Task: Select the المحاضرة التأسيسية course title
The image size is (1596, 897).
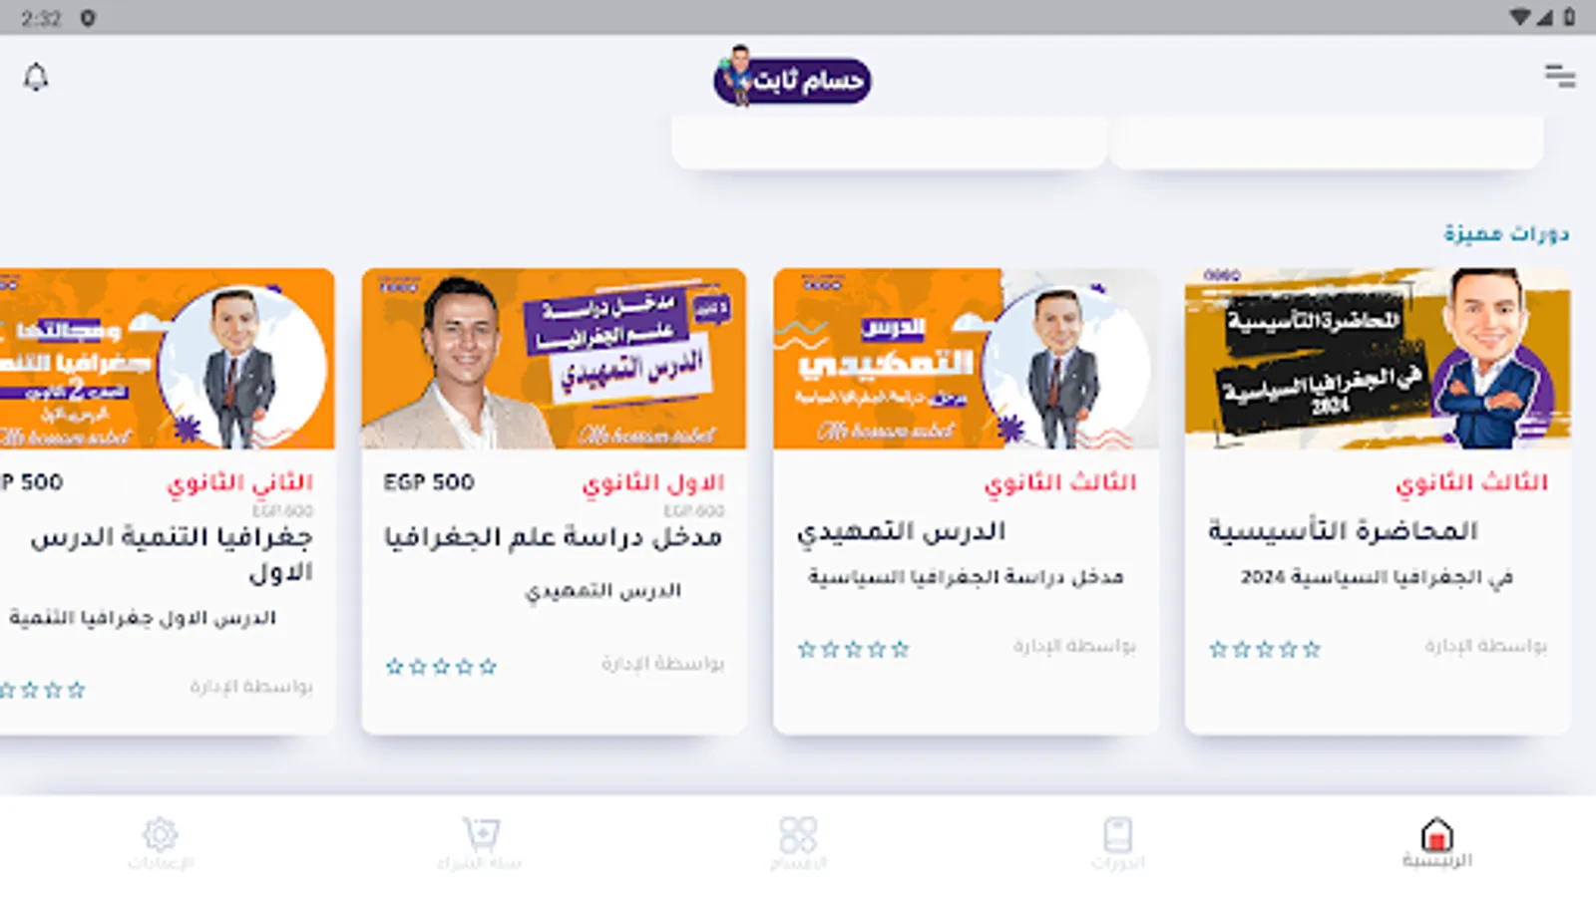Action: point(1343,530)
